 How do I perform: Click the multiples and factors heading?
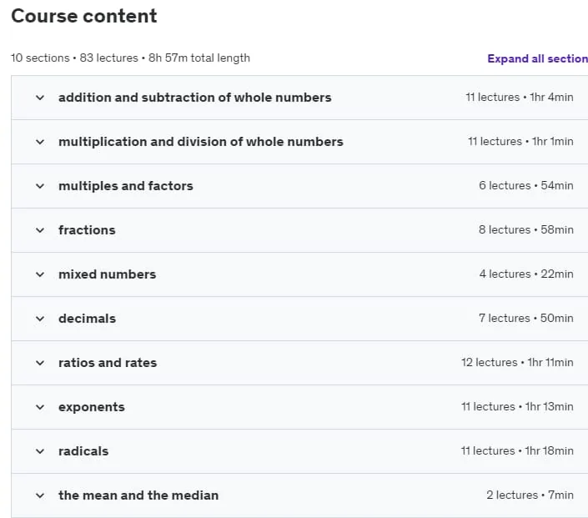(x=126, y=186)
